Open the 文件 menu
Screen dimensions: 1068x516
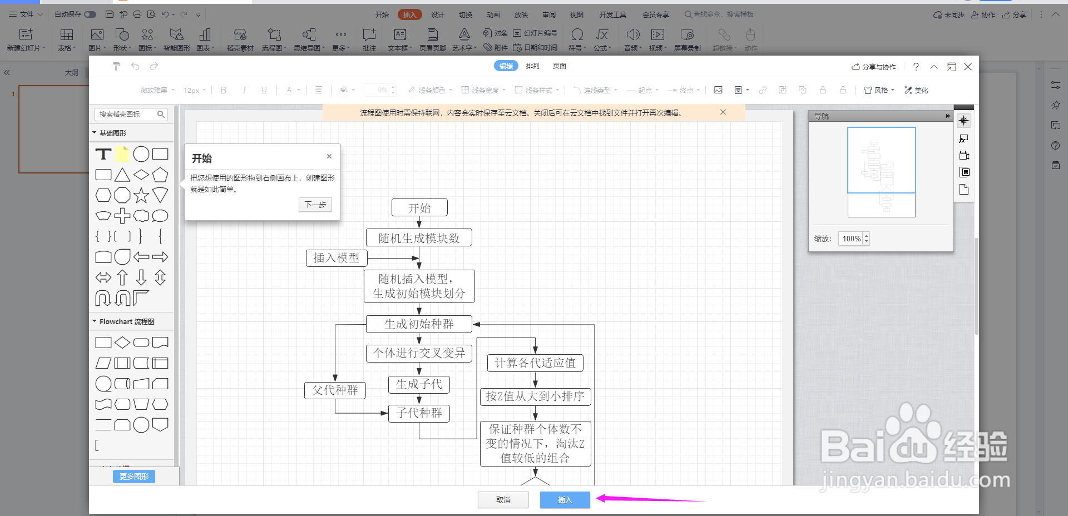click(x=26, y=14)
